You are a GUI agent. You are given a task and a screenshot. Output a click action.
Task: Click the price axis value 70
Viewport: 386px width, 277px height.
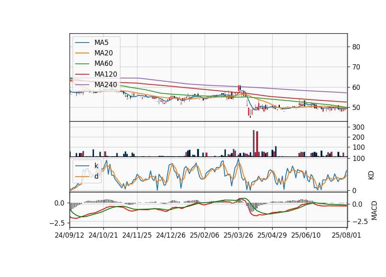click(356, 67)
